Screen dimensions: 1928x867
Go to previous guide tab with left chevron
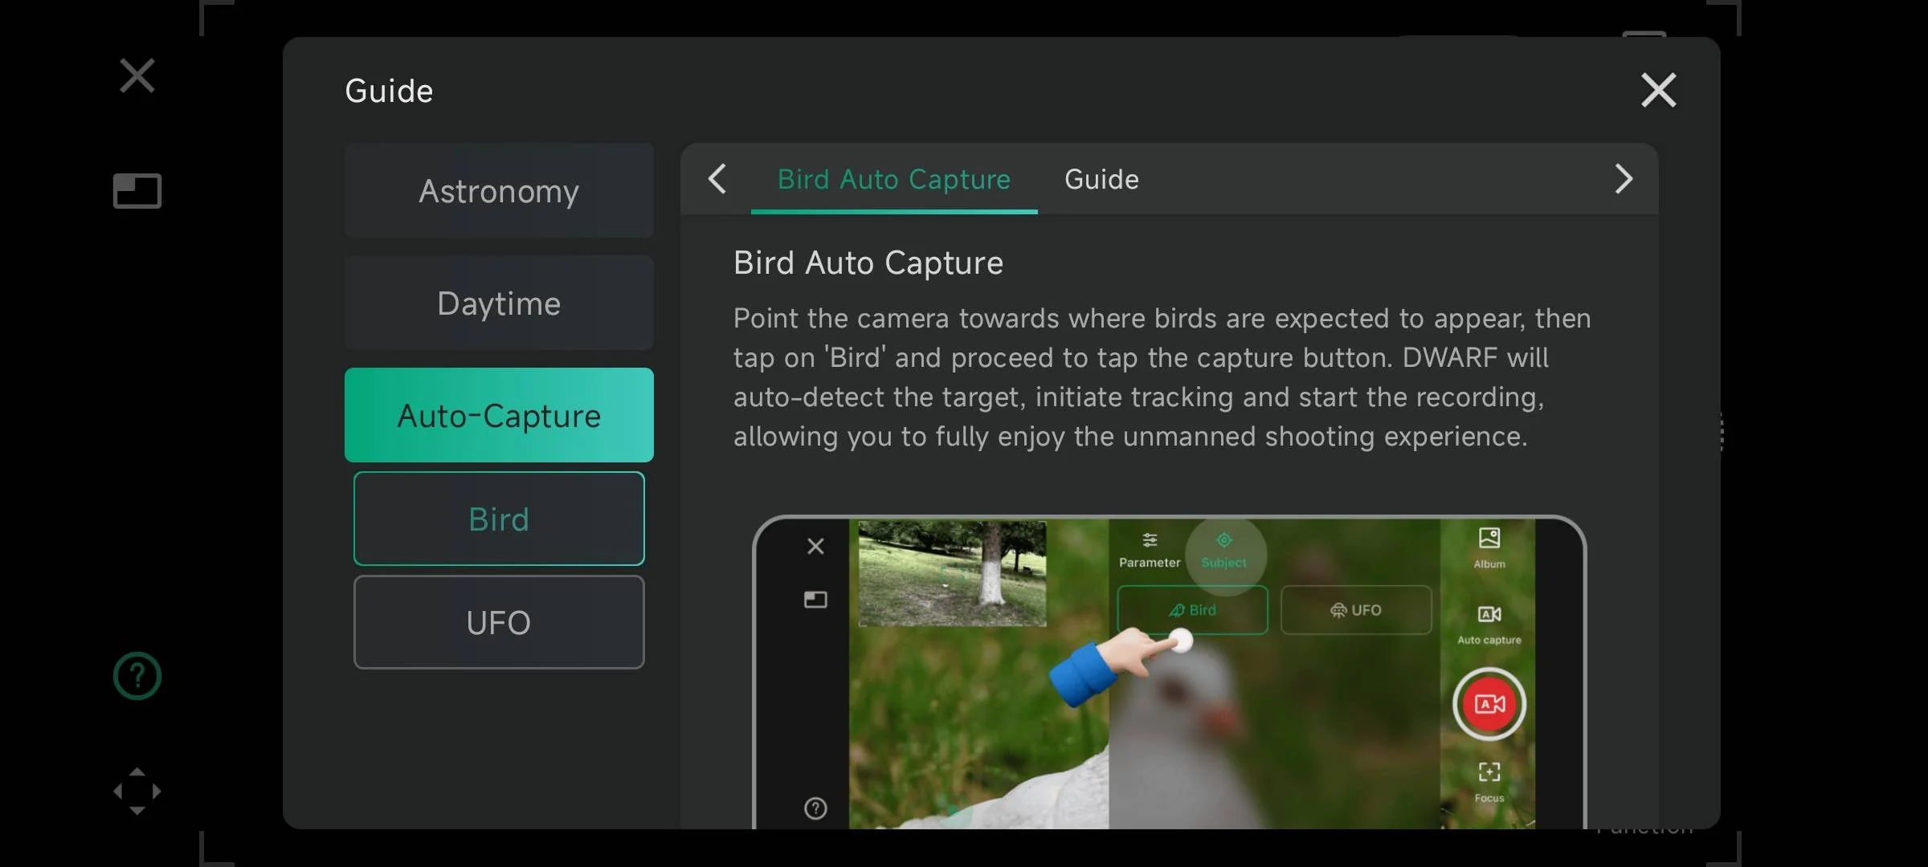[x=717, y=179]
